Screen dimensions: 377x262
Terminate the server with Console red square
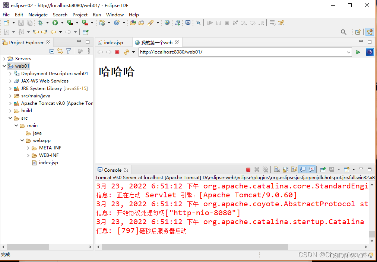coord(248,170)
